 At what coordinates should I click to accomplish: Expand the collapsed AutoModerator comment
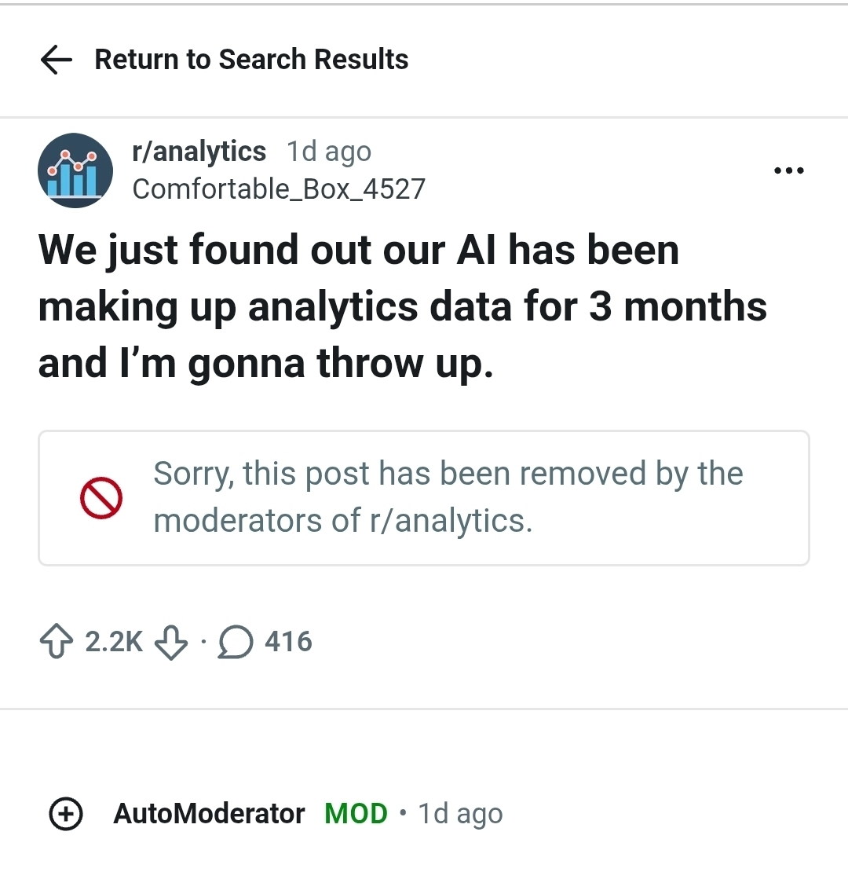[x=67, y=814]
